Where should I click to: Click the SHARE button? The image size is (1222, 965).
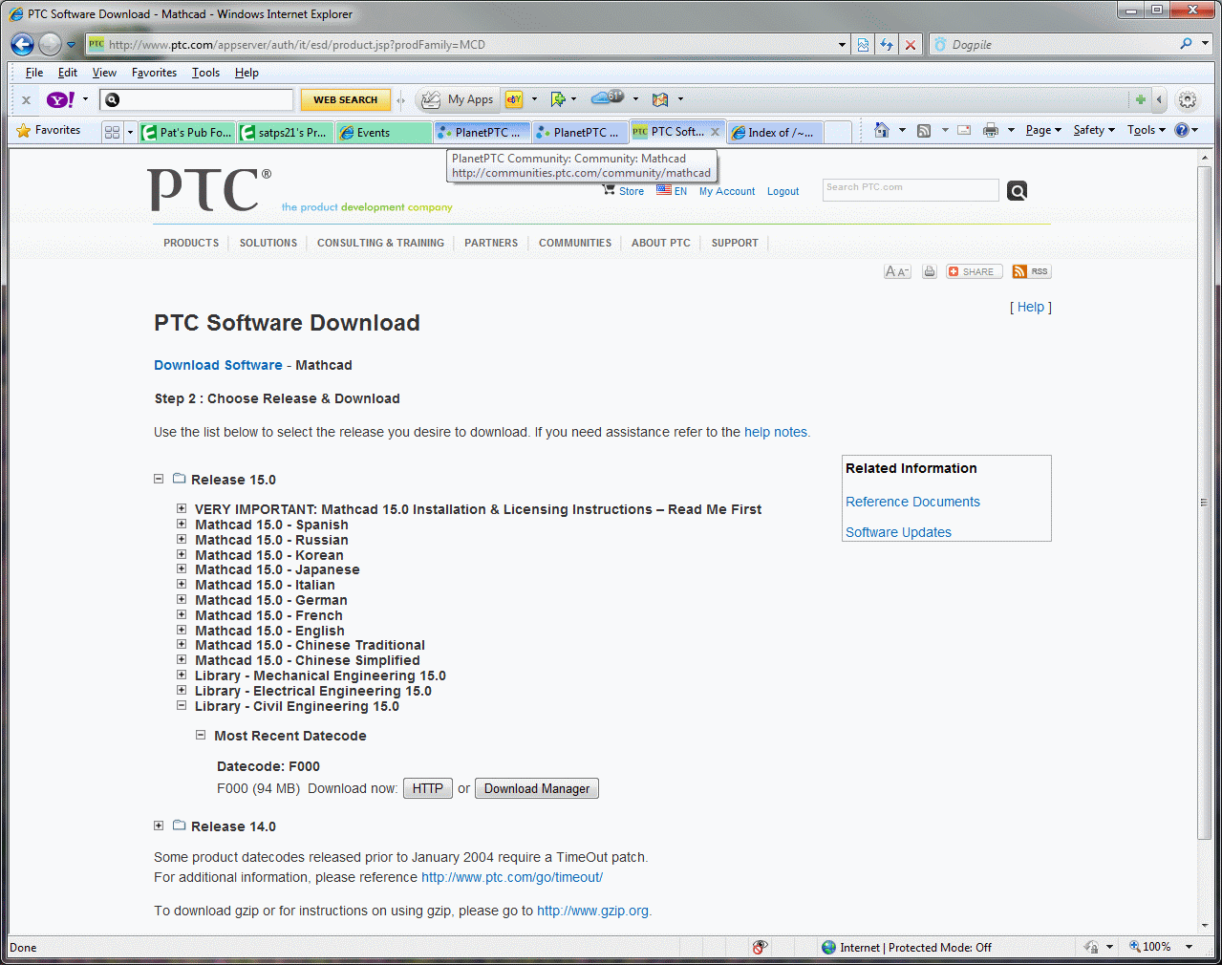[975, 271]
